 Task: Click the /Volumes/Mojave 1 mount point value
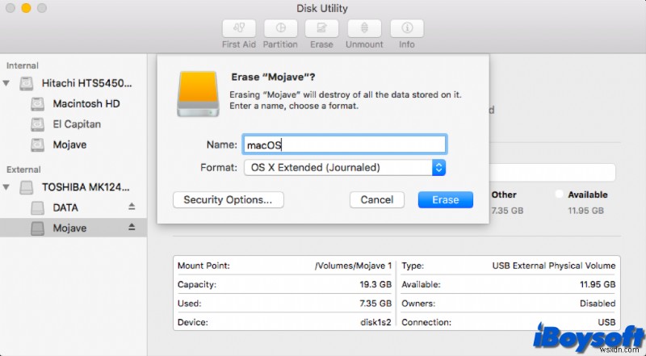(x=353, y=266)
